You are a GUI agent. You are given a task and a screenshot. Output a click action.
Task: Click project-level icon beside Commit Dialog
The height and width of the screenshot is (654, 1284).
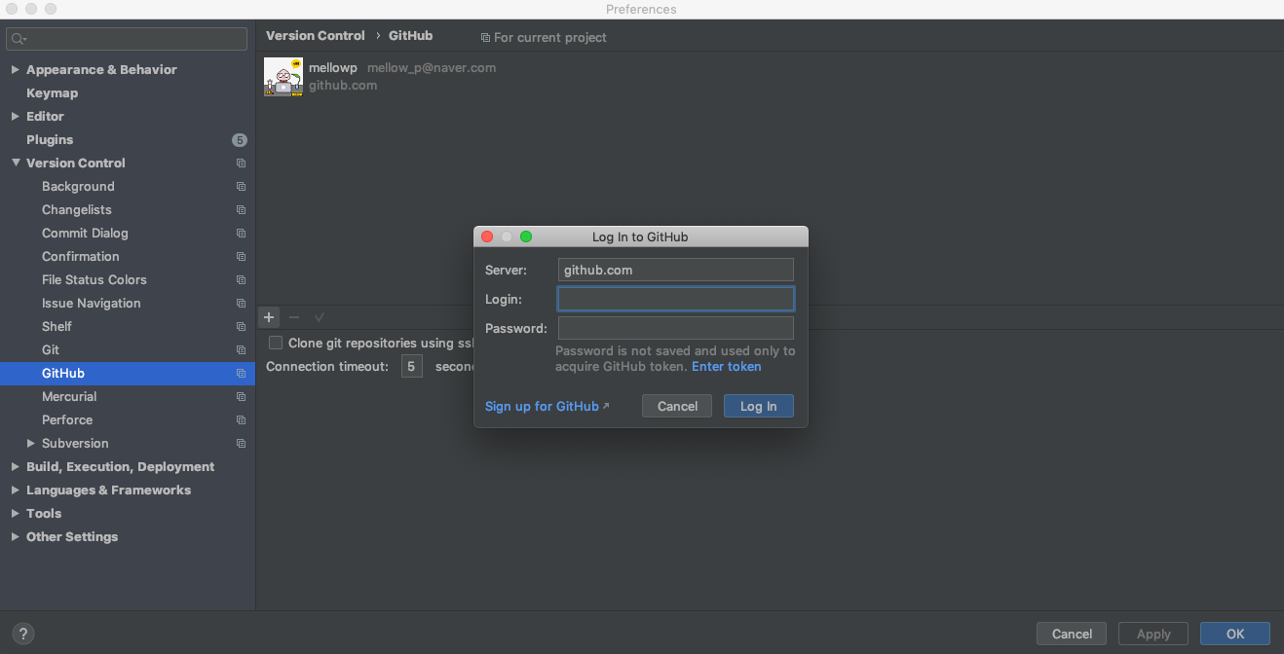click(x=241, y=234)
